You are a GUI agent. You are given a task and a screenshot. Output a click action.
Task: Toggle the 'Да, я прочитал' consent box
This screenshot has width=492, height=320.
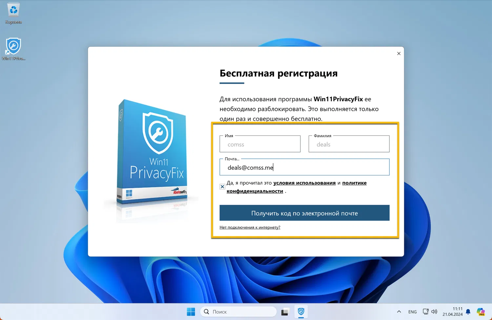(x=222, y=187)
